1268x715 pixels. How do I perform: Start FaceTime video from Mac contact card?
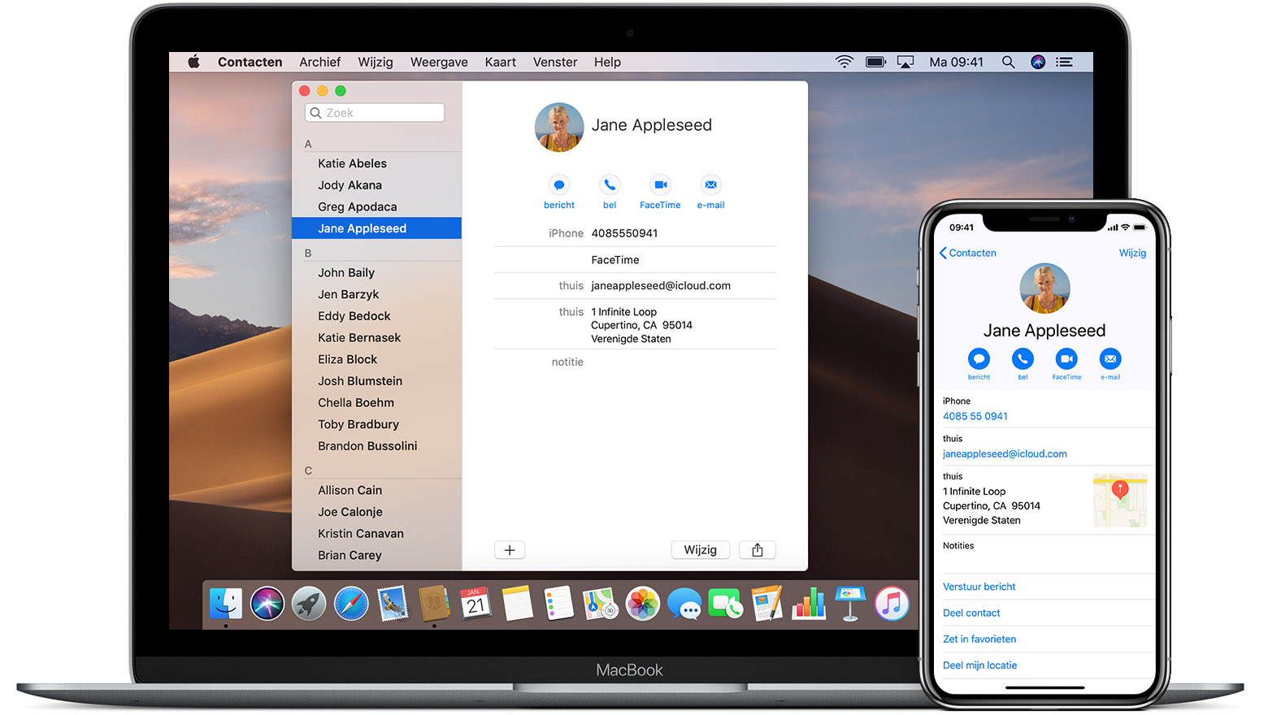click(x=661, y=184)
